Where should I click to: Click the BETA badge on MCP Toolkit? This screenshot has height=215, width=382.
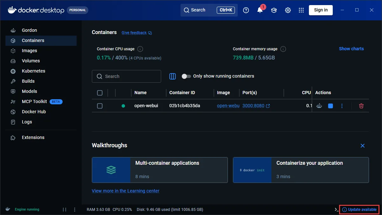(x=56, y=102)
